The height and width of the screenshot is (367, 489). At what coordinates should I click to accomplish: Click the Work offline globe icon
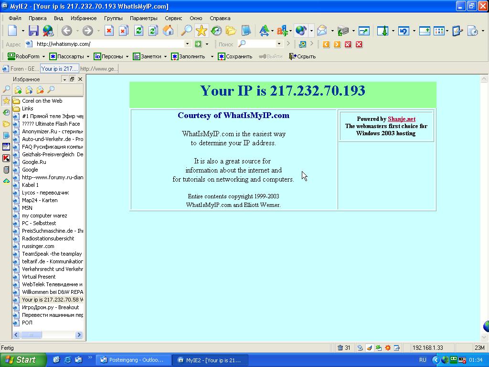tap(48, 31)
